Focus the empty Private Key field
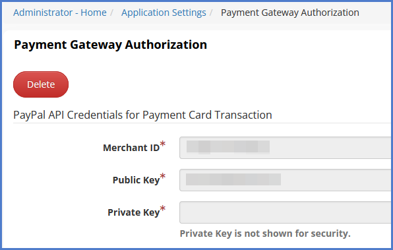This screenshot has width=393, height=250. pyautogui.click(x=285, y=212)
